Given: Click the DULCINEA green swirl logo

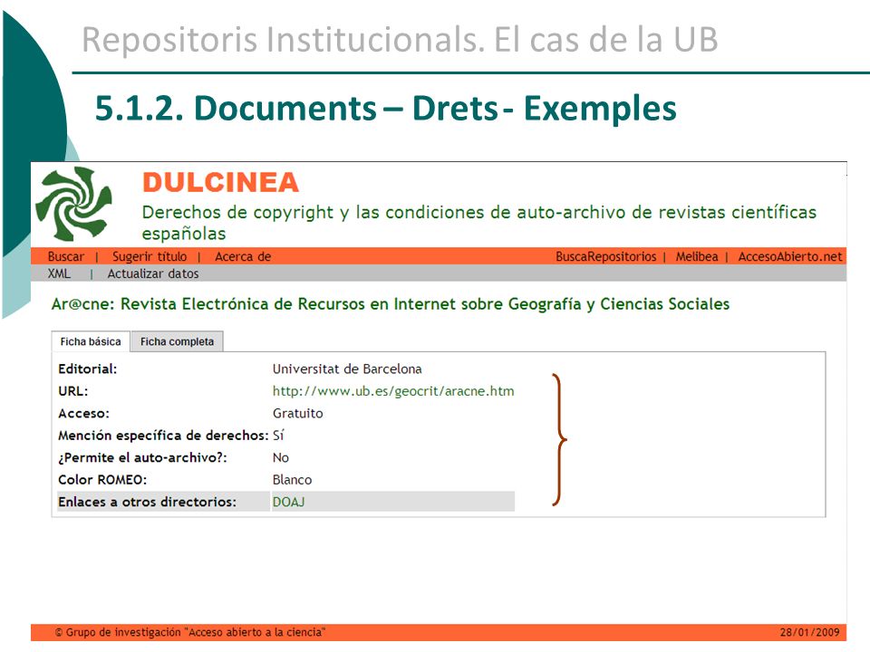Looking at the screenshot, I should (x=73, y=204).
